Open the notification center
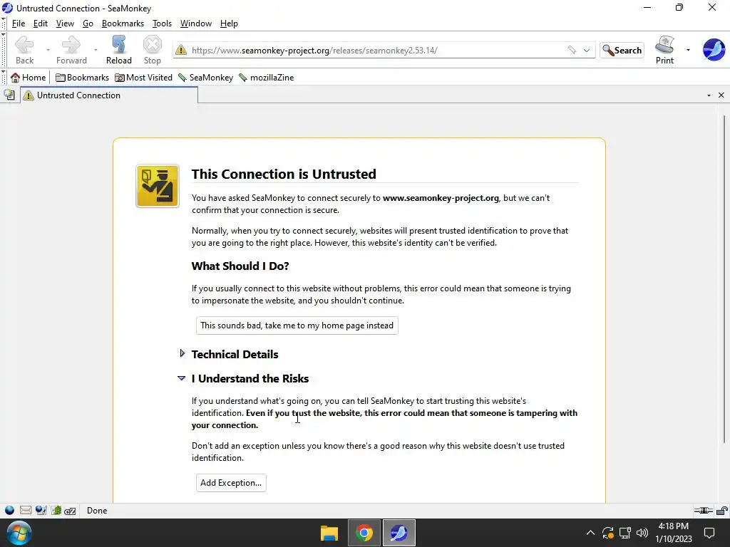 [x=709, y=533]
